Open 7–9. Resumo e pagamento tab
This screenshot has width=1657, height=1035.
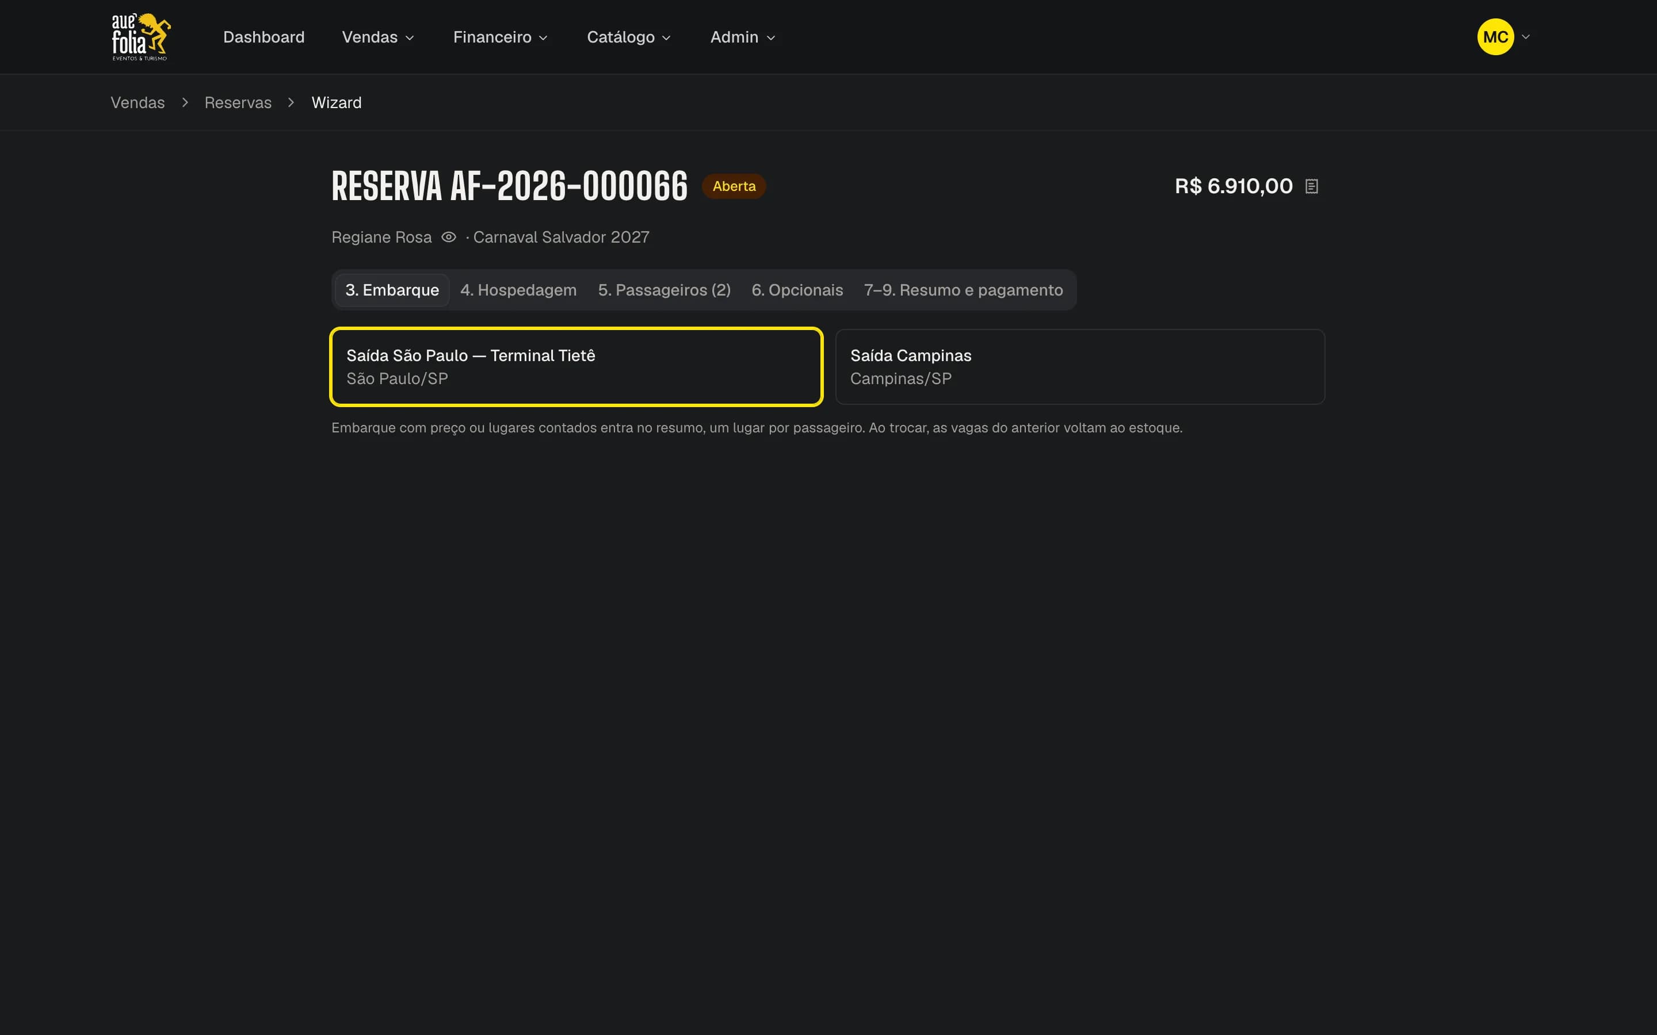(x=963, y=290)
